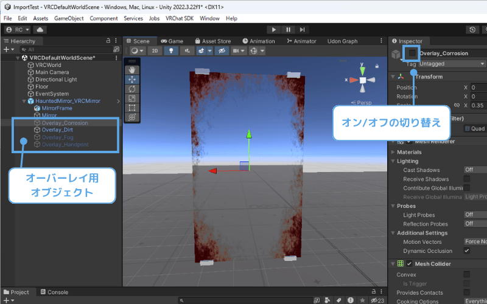
Task: Select the Scale tool
Action: (132, 98)
